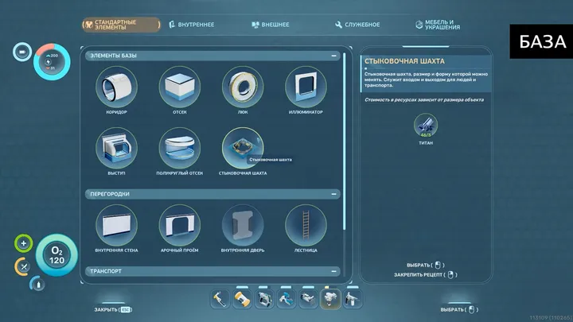Pick the Иллюминатор window icon
The image size is (573, 322).
pos(306,87)
